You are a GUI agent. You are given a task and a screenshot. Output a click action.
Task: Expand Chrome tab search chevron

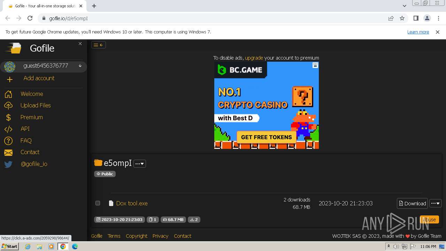pyautogui.click(x=405, y=6)
